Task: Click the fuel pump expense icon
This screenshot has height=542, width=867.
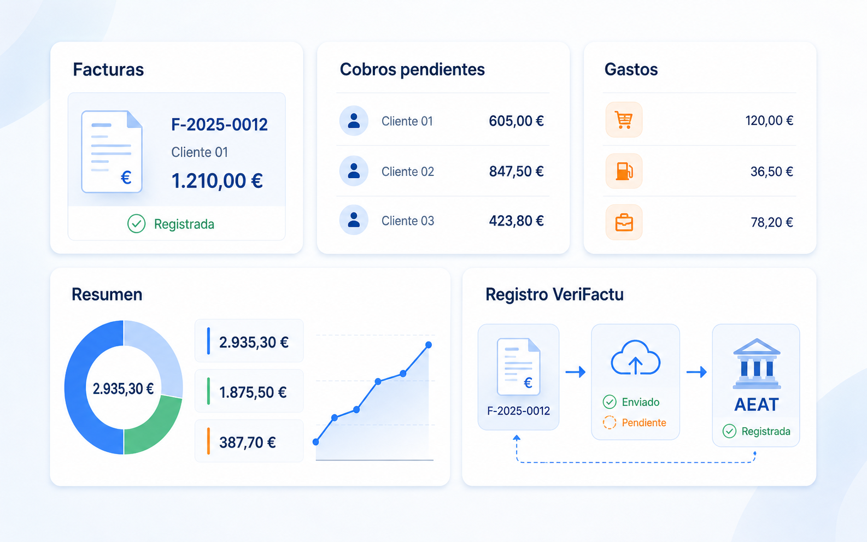Action: (624, 171)
